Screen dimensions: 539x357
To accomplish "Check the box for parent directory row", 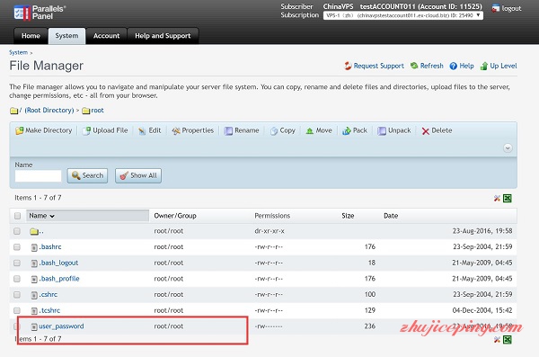I will (17, 231).
